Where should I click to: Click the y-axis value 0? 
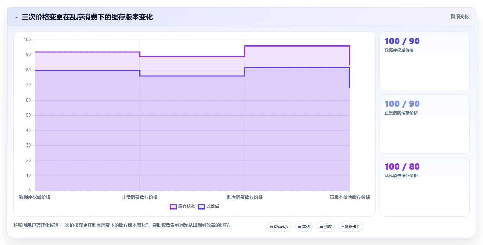pos(29,191)
